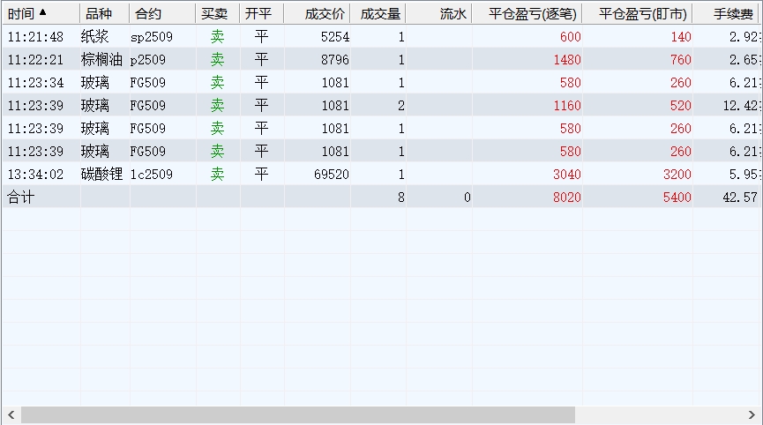Select the fee value 2.65
Image resolution: width=763 pixels, height=425 pixels.
tap(744, 59)
